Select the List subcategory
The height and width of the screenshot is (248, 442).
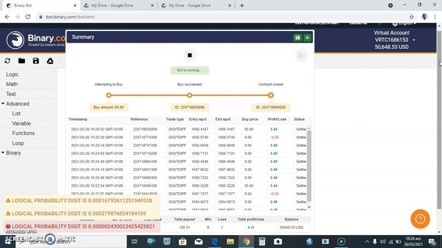[17, 114]
